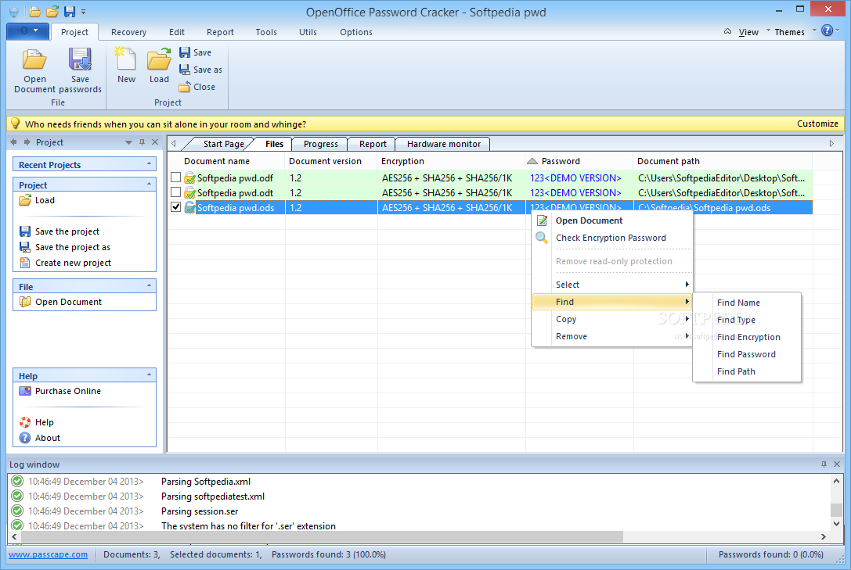
Task: Open the Themes dropdown
Action: click(794, 32)
